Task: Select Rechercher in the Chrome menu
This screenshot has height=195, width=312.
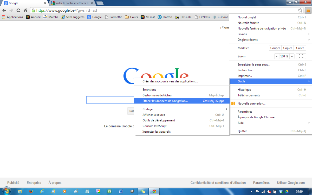Action: click(x=270, y=70)
